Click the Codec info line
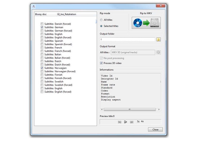Viewport: 199px width, 143px height. pyautogui.click(x=105, y=91)
